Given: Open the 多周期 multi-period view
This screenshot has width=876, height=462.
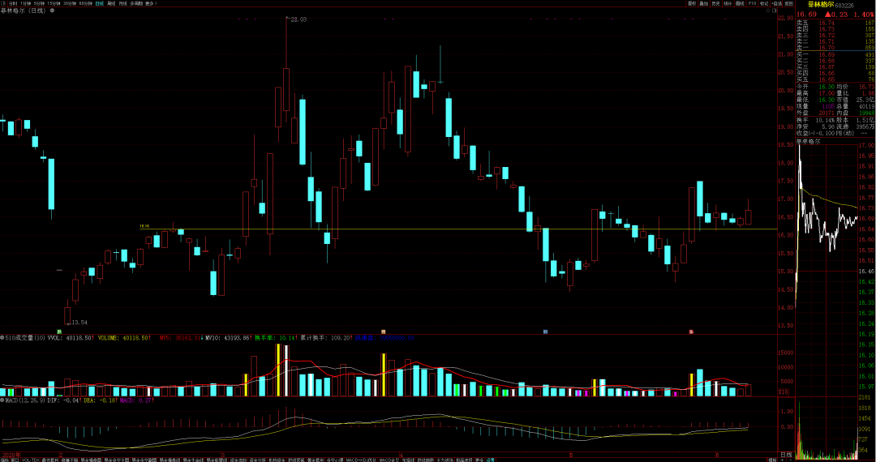Looking at the screenshot, I should pos(136,3).
